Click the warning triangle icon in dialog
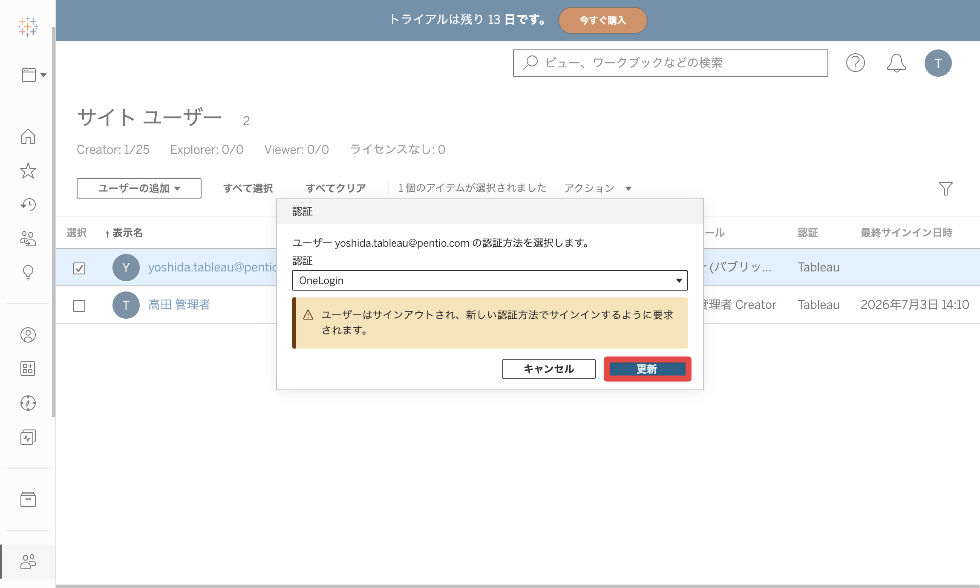The height and width of the screenshot is (588, 980). (x=308, y=315)
